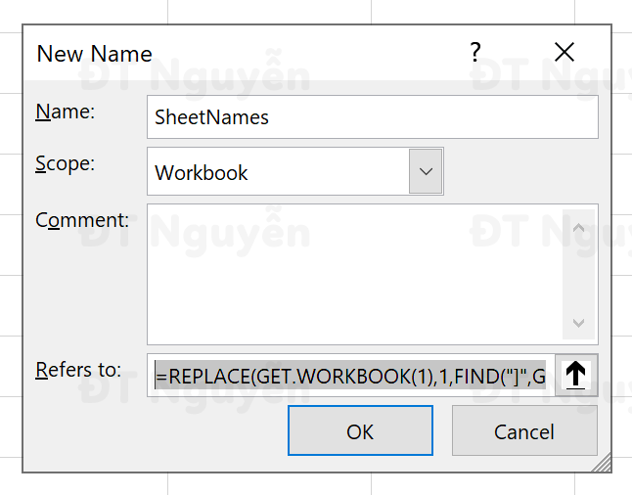Dismiss dialog with Cancel button

click(x=524, y=430)
